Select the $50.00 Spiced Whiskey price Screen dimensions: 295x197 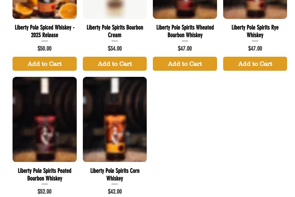pyautogui.click(x=45, y=48)
